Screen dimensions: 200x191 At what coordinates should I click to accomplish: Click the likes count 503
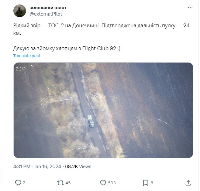pyautogui.click(x=112, y=183)
